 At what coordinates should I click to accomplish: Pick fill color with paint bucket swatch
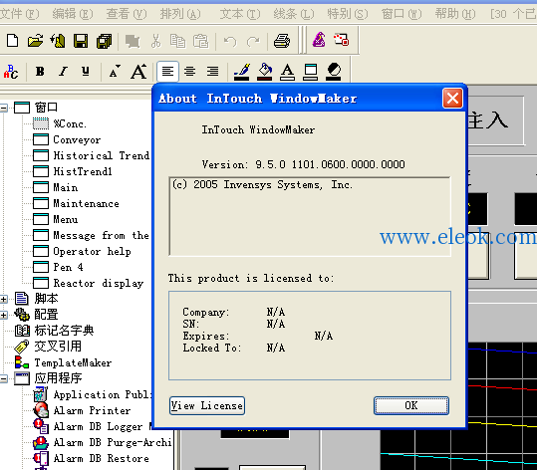point(265,72)
